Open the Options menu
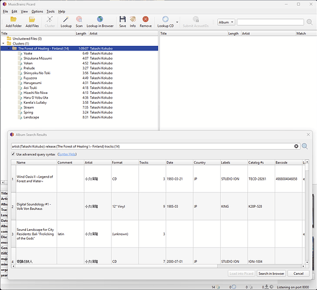This screenshot has width=317, height=290. pos(37,12)
